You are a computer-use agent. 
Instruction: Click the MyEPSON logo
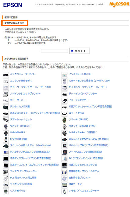point(119,5)
